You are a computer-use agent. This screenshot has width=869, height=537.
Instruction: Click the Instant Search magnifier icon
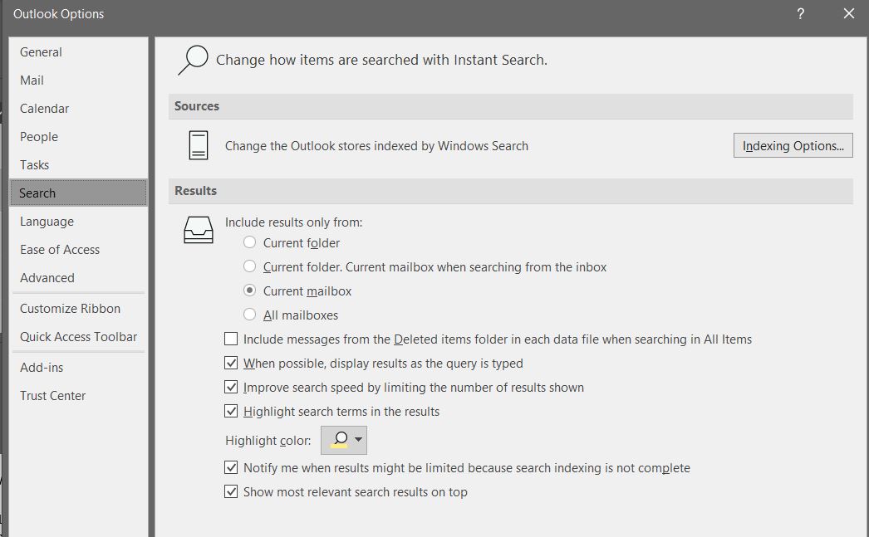click(193, 60)
